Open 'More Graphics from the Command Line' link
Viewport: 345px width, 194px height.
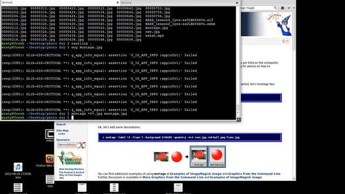173,177
